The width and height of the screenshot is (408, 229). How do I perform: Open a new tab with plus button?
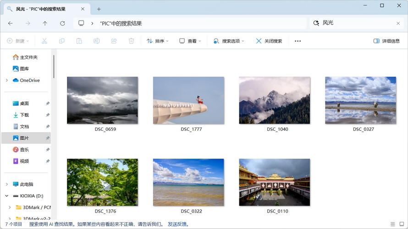pos(99,9)
